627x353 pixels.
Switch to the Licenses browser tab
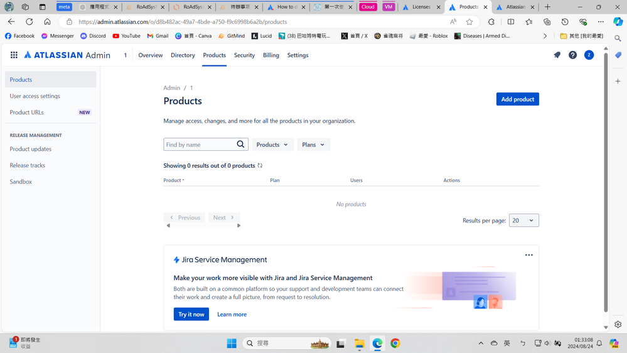point(421,7)
